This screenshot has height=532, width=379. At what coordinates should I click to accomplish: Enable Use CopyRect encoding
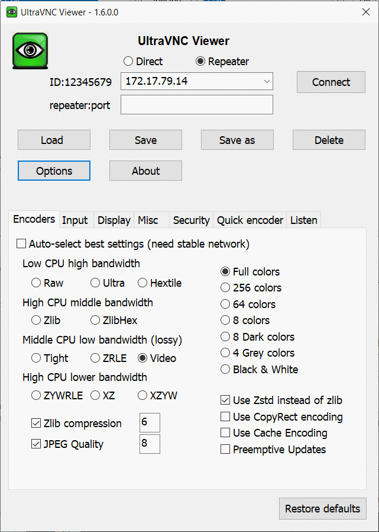click(x=225, y=417)
